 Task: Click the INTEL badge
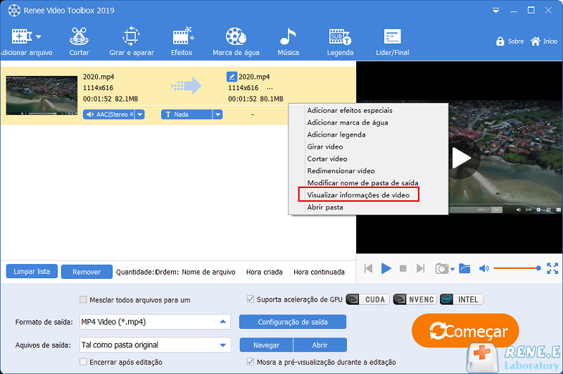pyautogui.click(x=462, y=299)
